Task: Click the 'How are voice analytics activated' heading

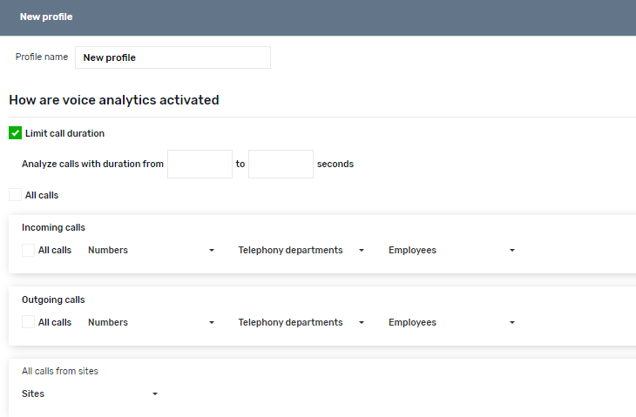Action: [x=113, y=100]
